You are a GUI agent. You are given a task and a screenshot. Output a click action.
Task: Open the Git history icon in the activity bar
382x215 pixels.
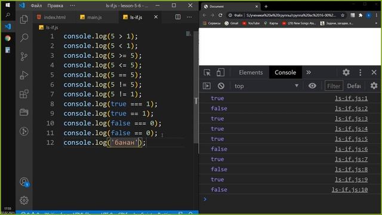point(24,131)
